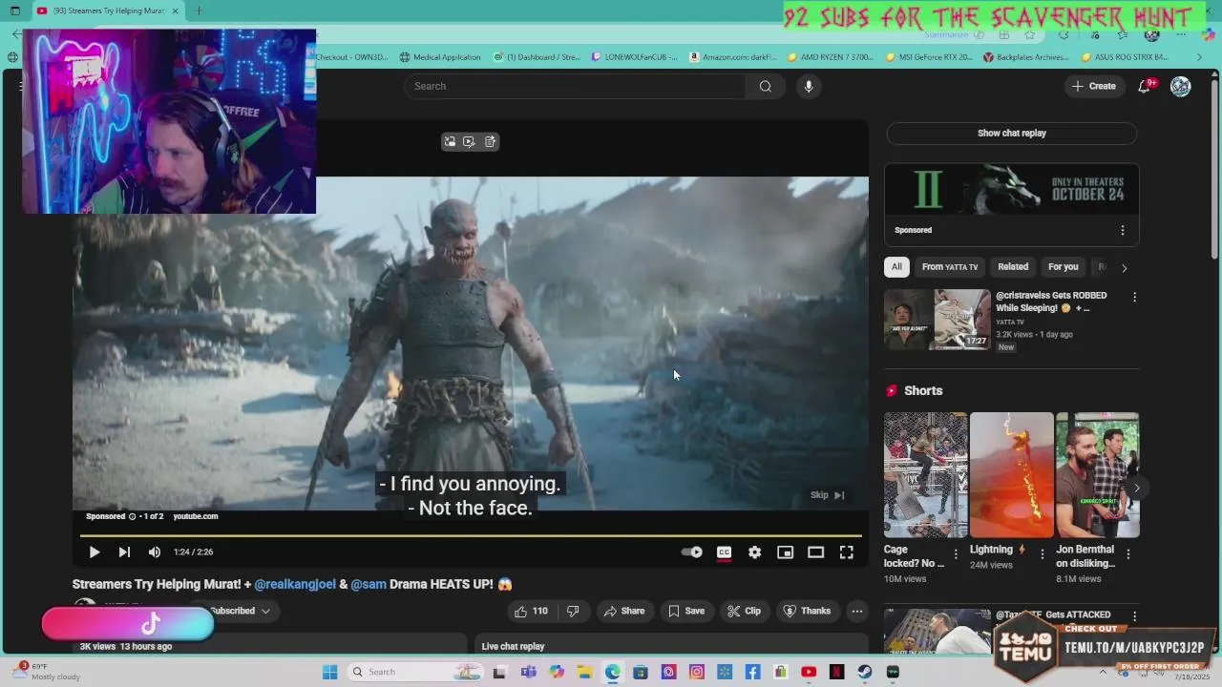Enter full screen mode
1222x687 pixels.
846,552
